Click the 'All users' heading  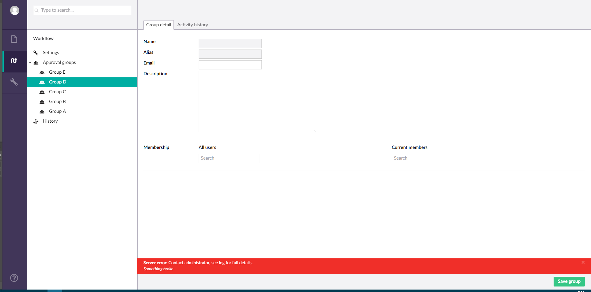(207, 147)
